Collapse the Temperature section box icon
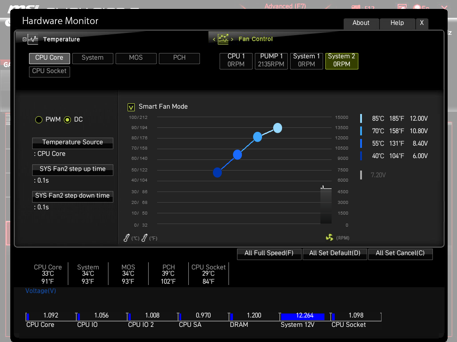 [25, 39]
